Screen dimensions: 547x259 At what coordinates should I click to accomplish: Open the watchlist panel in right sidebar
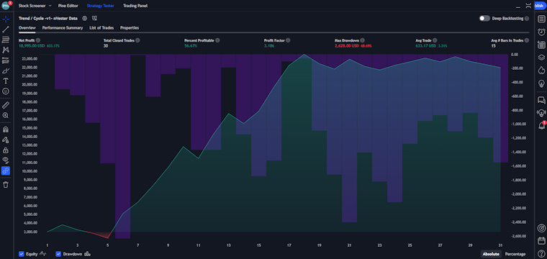click(x=541, y=19)
